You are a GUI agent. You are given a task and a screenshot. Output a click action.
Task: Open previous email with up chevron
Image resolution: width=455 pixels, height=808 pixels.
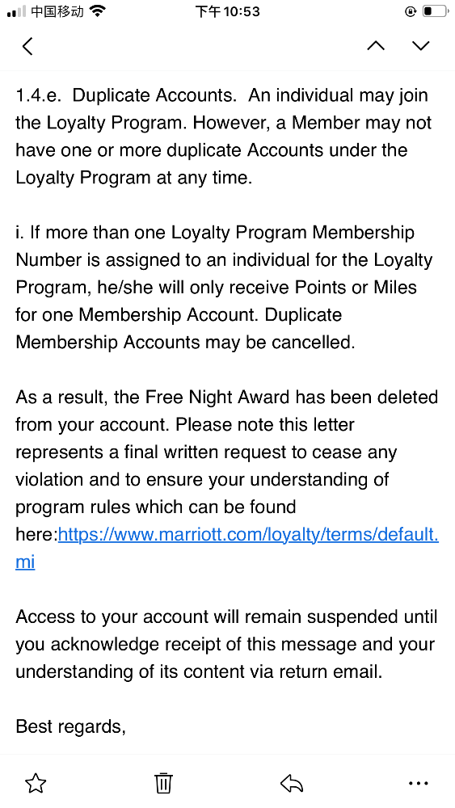point(376,46)
